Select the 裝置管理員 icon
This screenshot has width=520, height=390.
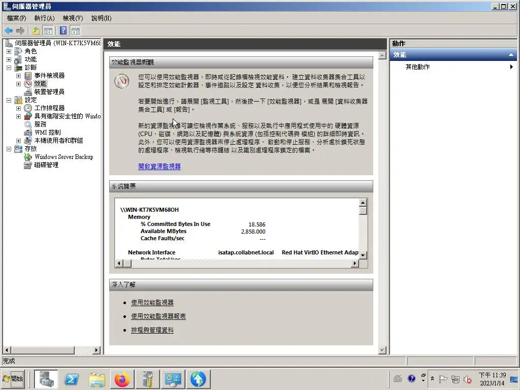click(x=28, y=92)
